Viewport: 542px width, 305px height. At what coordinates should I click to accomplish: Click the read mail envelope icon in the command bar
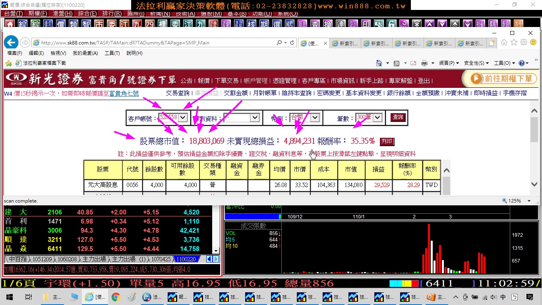coord(413,63)
